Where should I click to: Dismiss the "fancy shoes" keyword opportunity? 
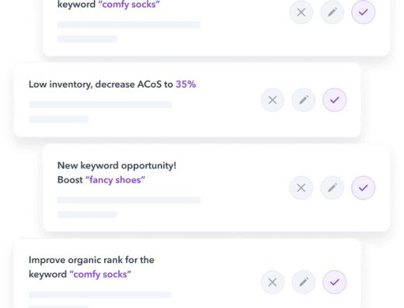301,188
